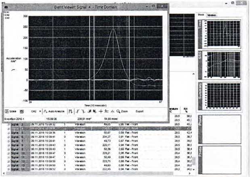Minimize the Event Viewer window
Image resolution: width=250 pixels, height=177 pixels.
(147, 6)
